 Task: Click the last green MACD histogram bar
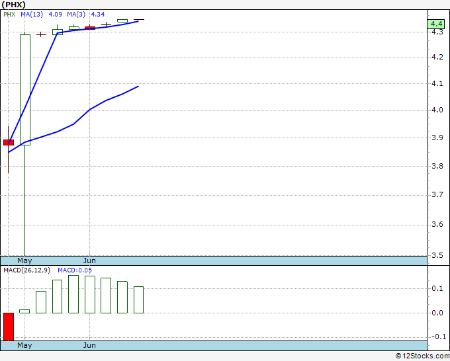click(138, 300)
